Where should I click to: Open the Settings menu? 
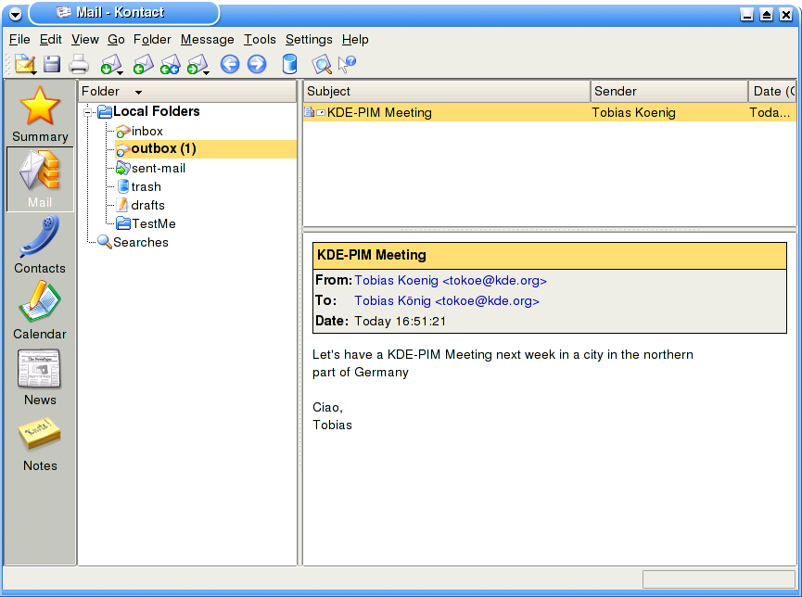[x=309, y=39]
